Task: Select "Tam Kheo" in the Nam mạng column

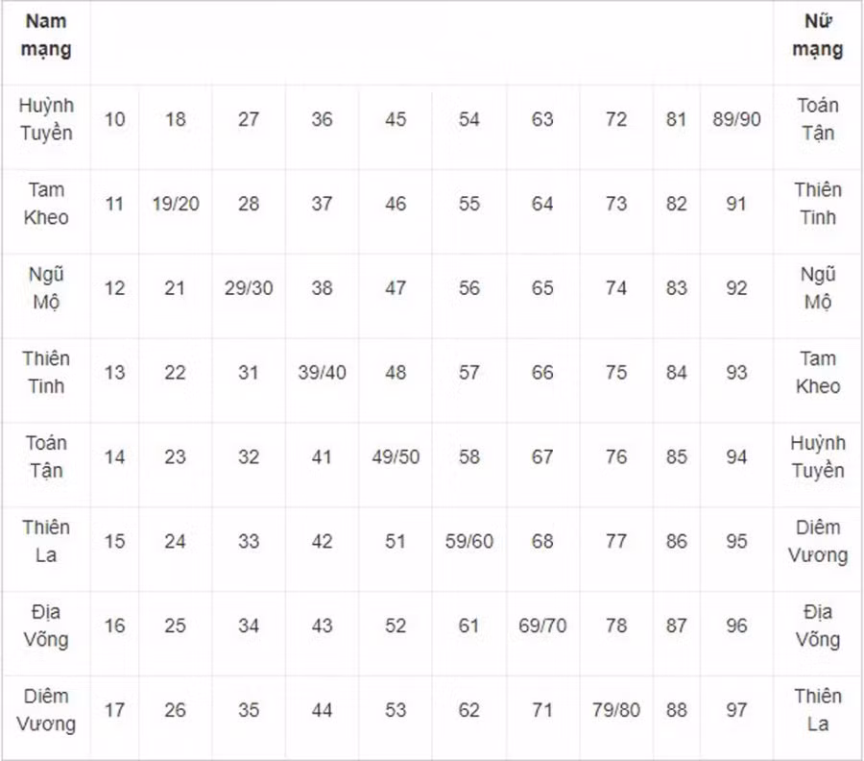Action: click(46, 204)
